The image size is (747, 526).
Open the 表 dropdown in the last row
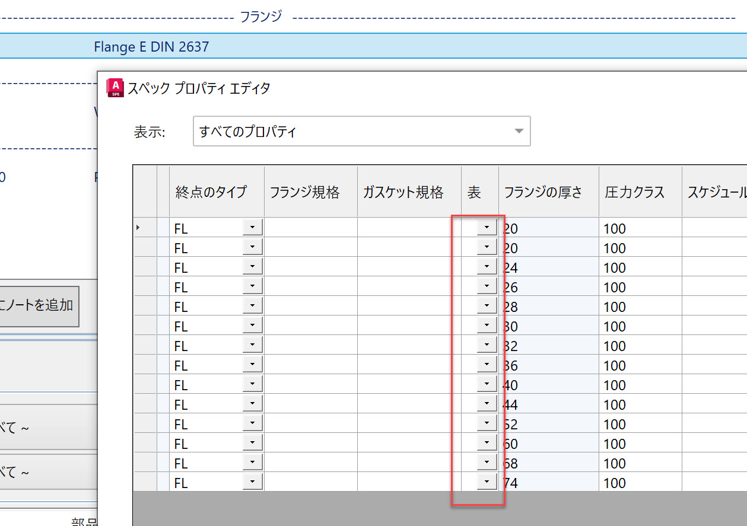486,482
